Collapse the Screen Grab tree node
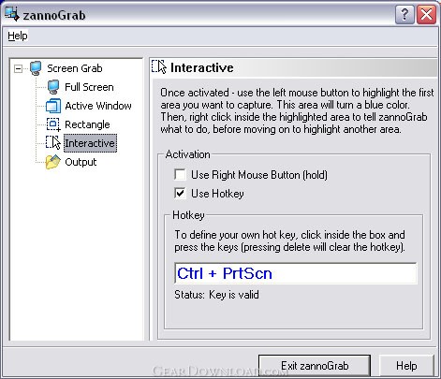441x379 pixels. click(x=19, y=68)
